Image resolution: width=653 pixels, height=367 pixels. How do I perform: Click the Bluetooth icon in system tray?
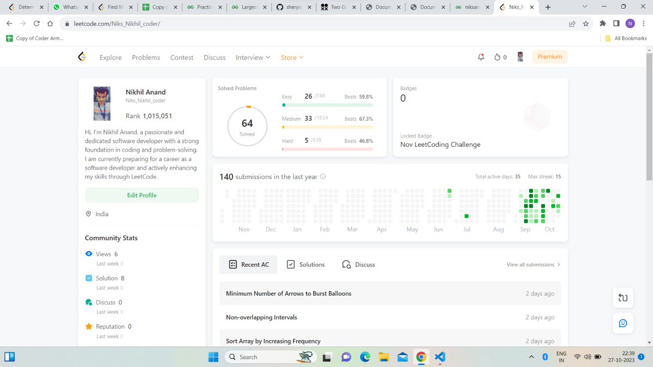pos(545,357)
